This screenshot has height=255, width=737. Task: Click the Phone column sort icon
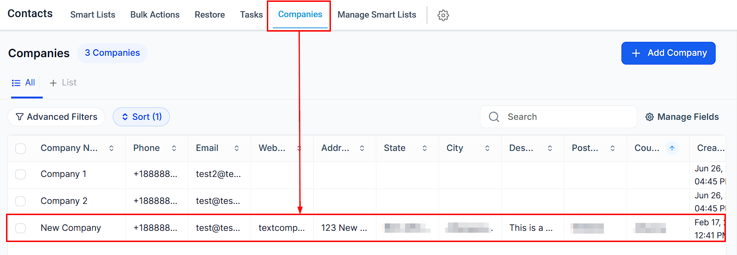174,148
